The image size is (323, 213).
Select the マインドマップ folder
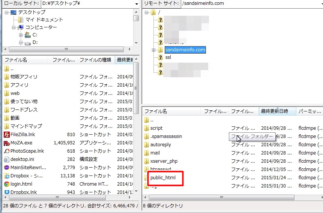(26, 126)
